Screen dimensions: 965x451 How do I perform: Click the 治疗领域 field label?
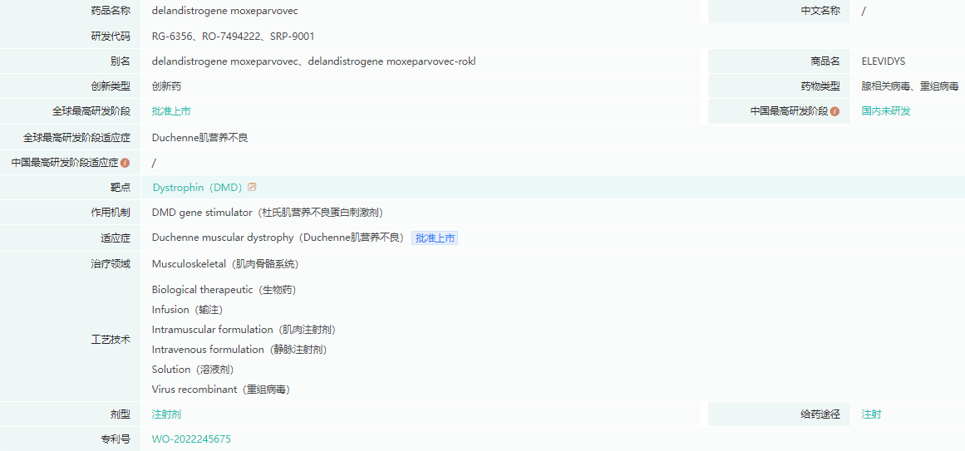111,264
